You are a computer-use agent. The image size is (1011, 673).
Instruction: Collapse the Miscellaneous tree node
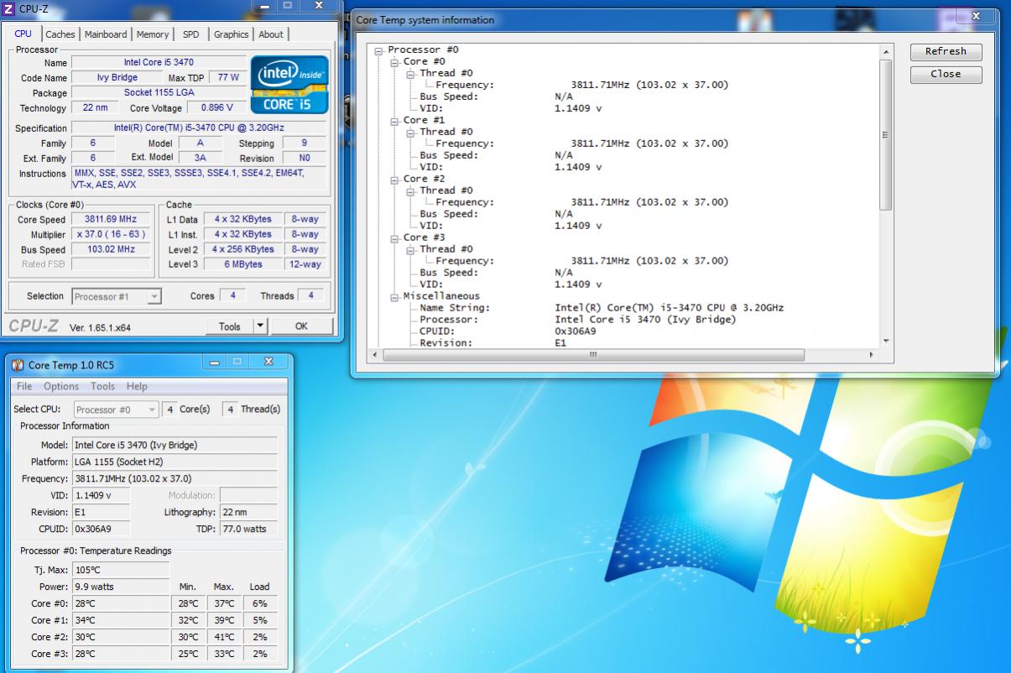[x=395, y=297]
